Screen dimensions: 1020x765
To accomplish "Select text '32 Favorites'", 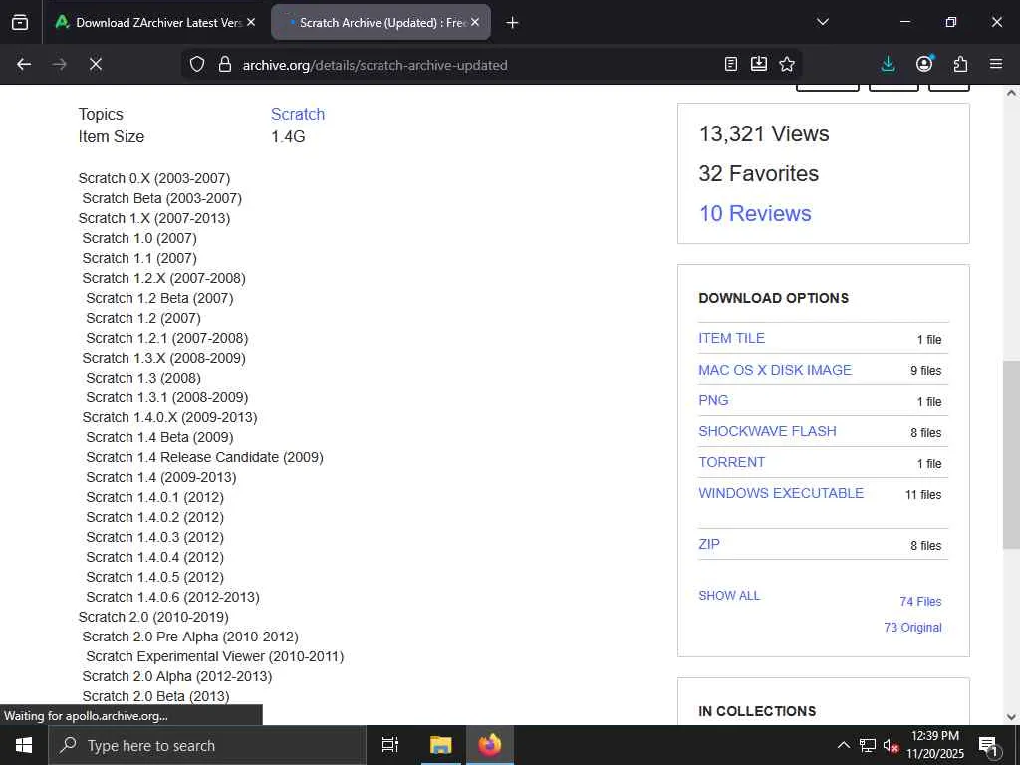I will click(758, 173).
